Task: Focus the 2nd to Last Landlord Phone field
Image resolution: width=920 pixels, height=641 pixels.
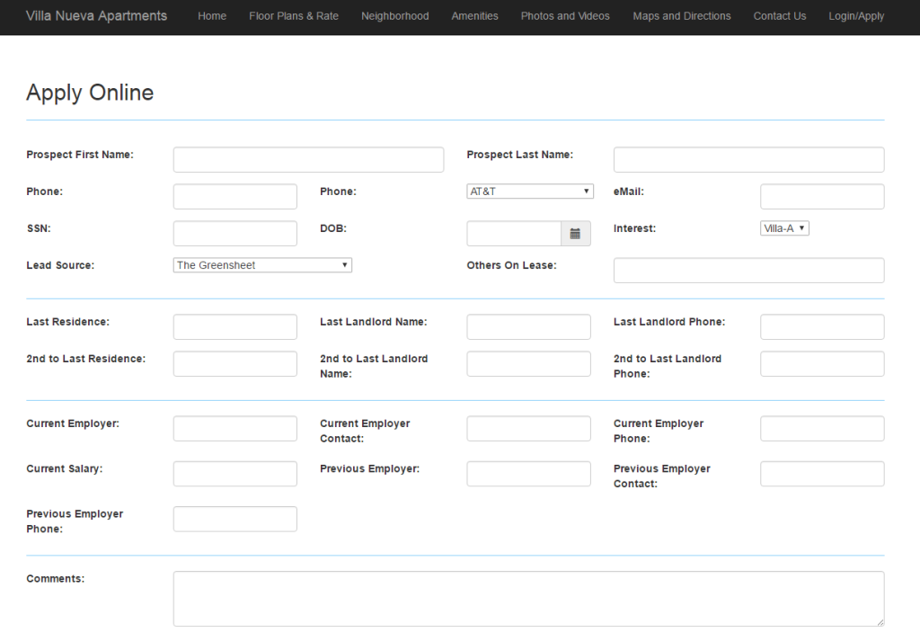Action: pyautogui.click(x=822, y=364)
